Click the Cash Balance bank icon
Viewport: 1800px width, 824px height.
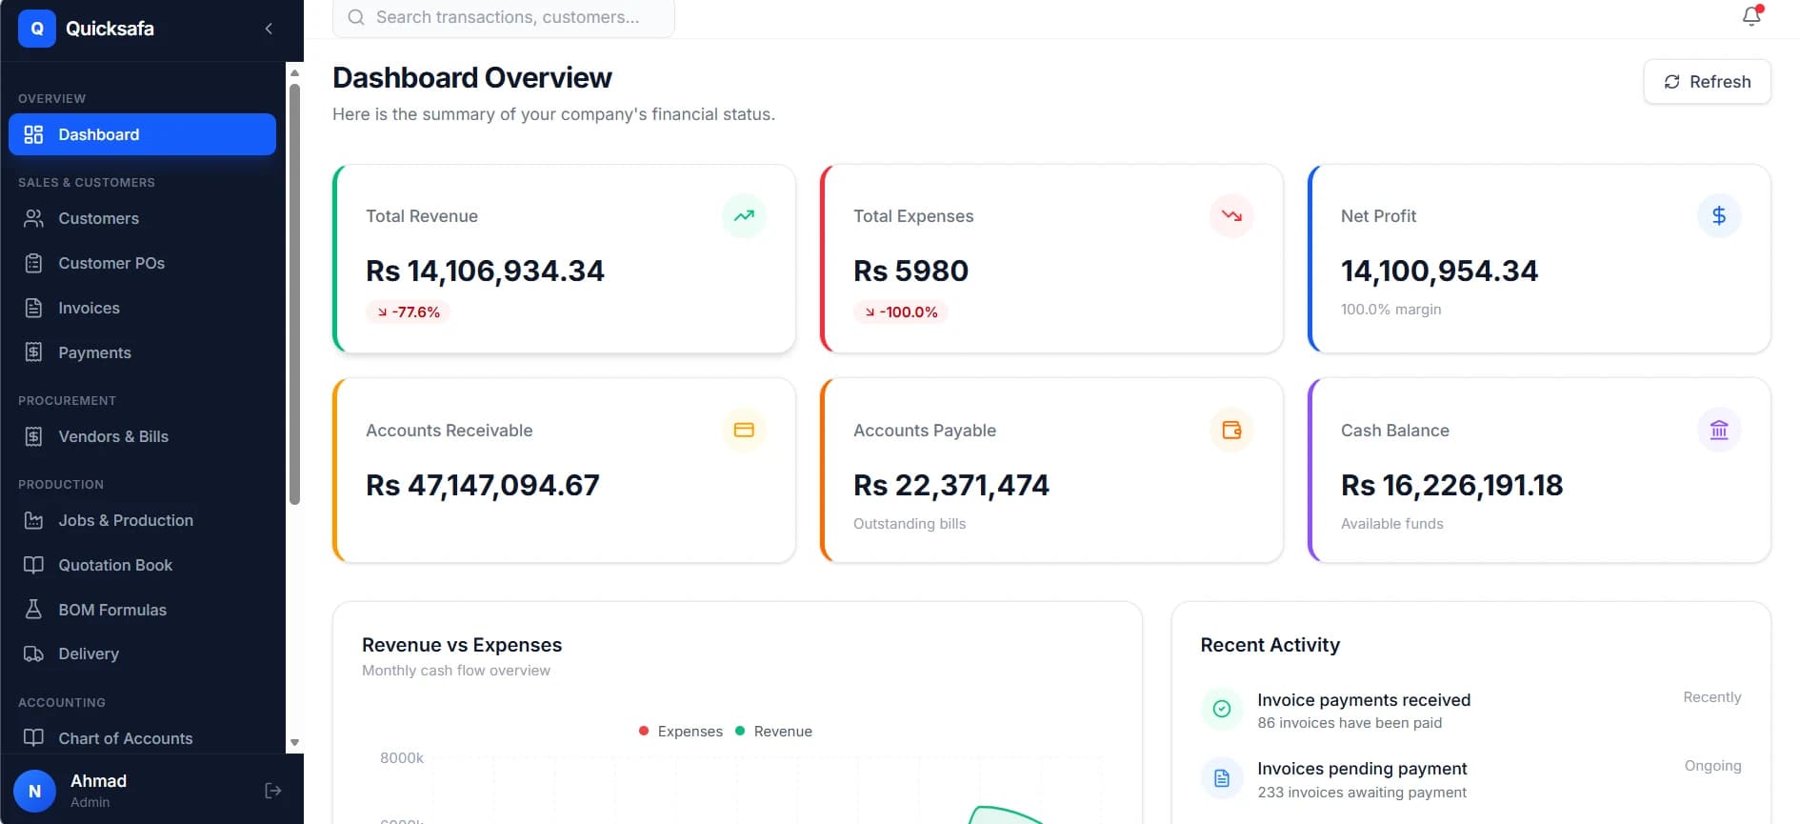1719,430
